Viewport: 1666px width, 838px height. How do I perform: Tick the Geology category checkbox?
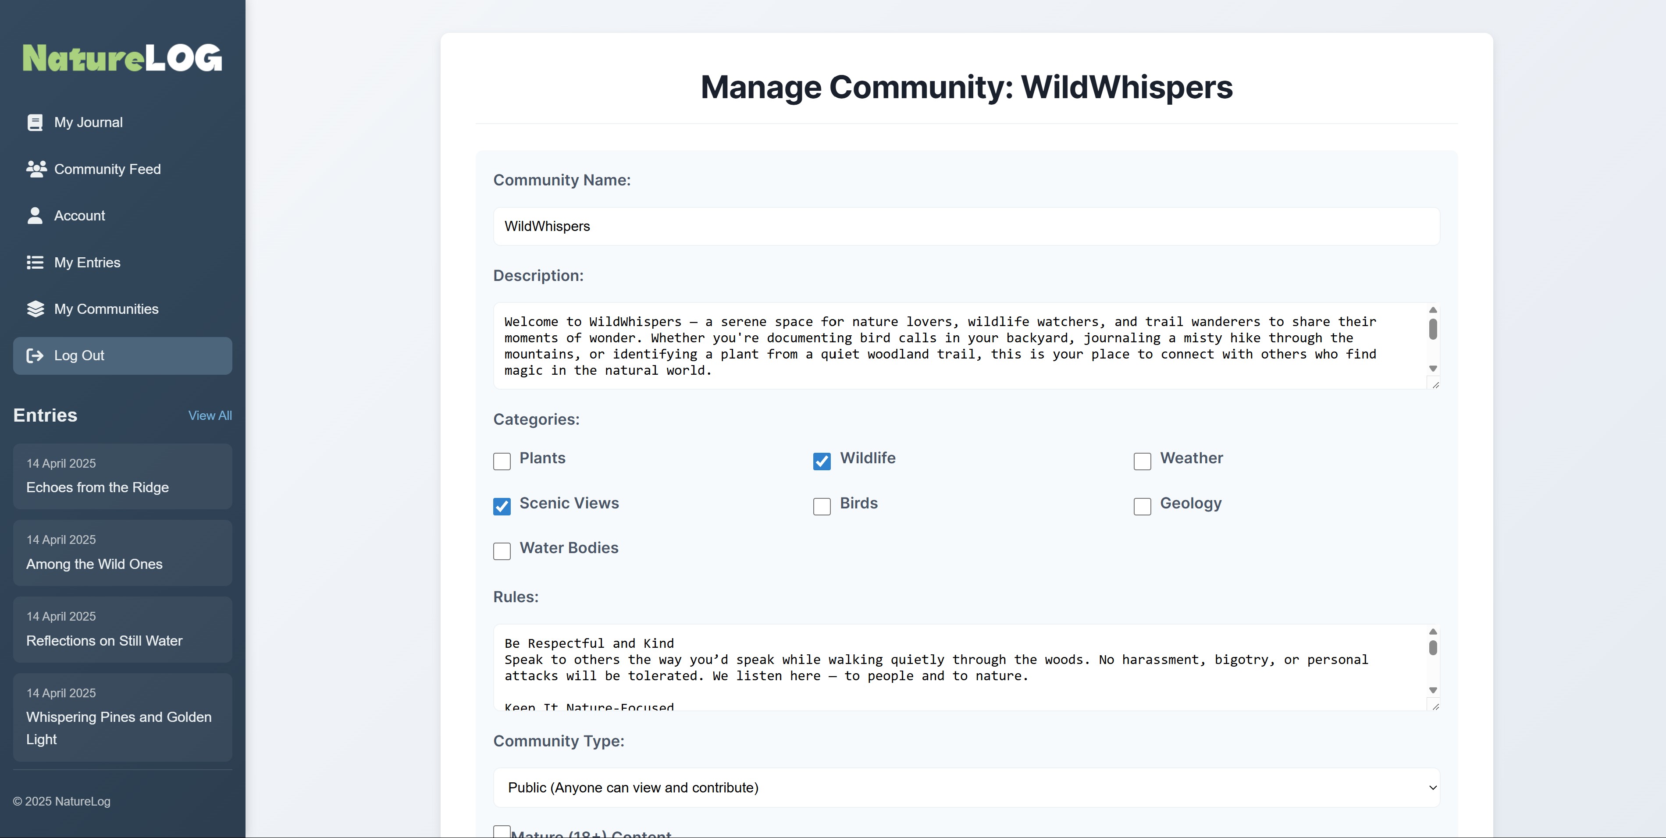[1142, 506]
